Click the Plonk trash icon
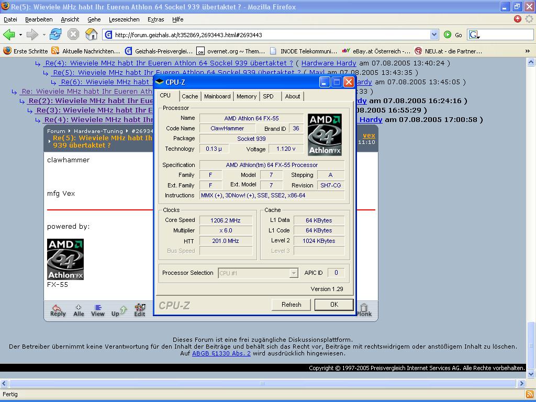This screenshot has height=402, width=536. pos(364,310)
